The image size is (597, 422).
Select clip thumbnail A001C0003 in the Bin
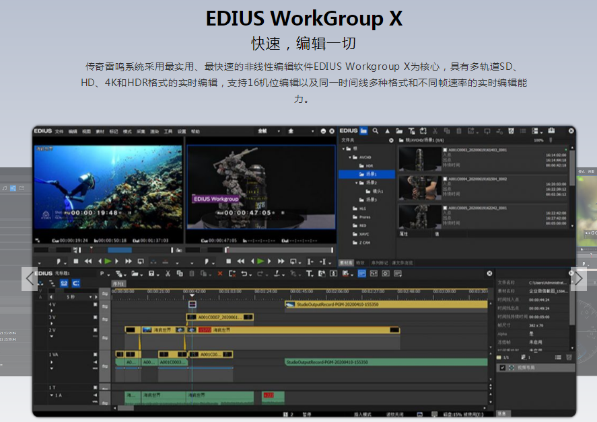419,159
